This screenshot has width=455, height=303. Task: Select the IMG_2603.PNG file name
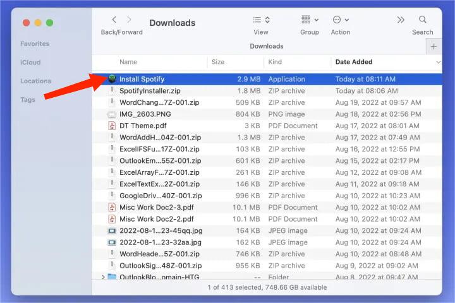pyautogui.click(x=145, y=114)
